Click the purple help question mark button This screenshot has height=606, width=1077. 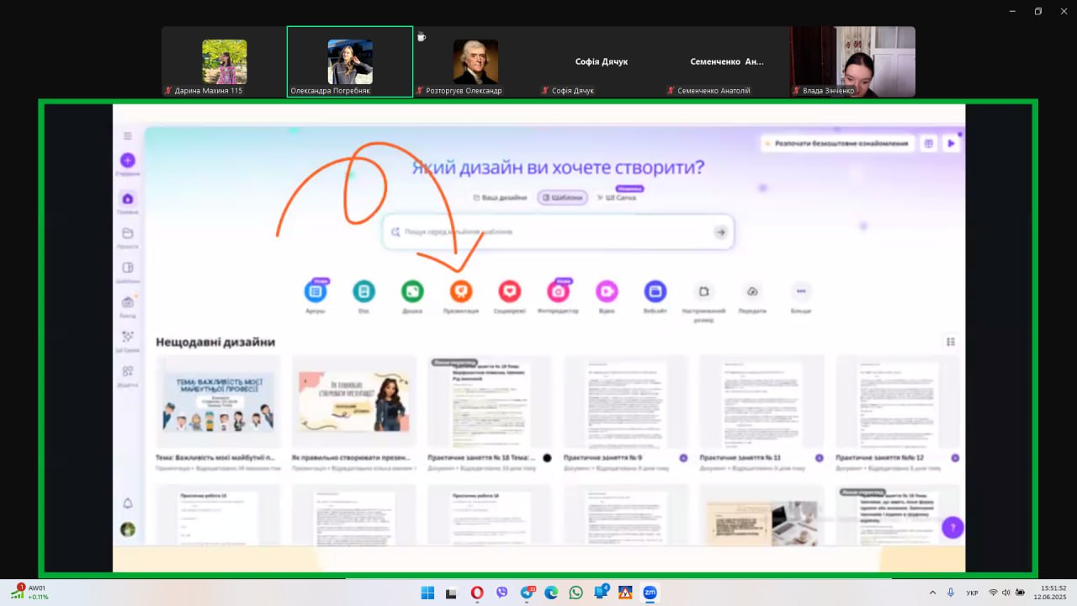(952, 528)
